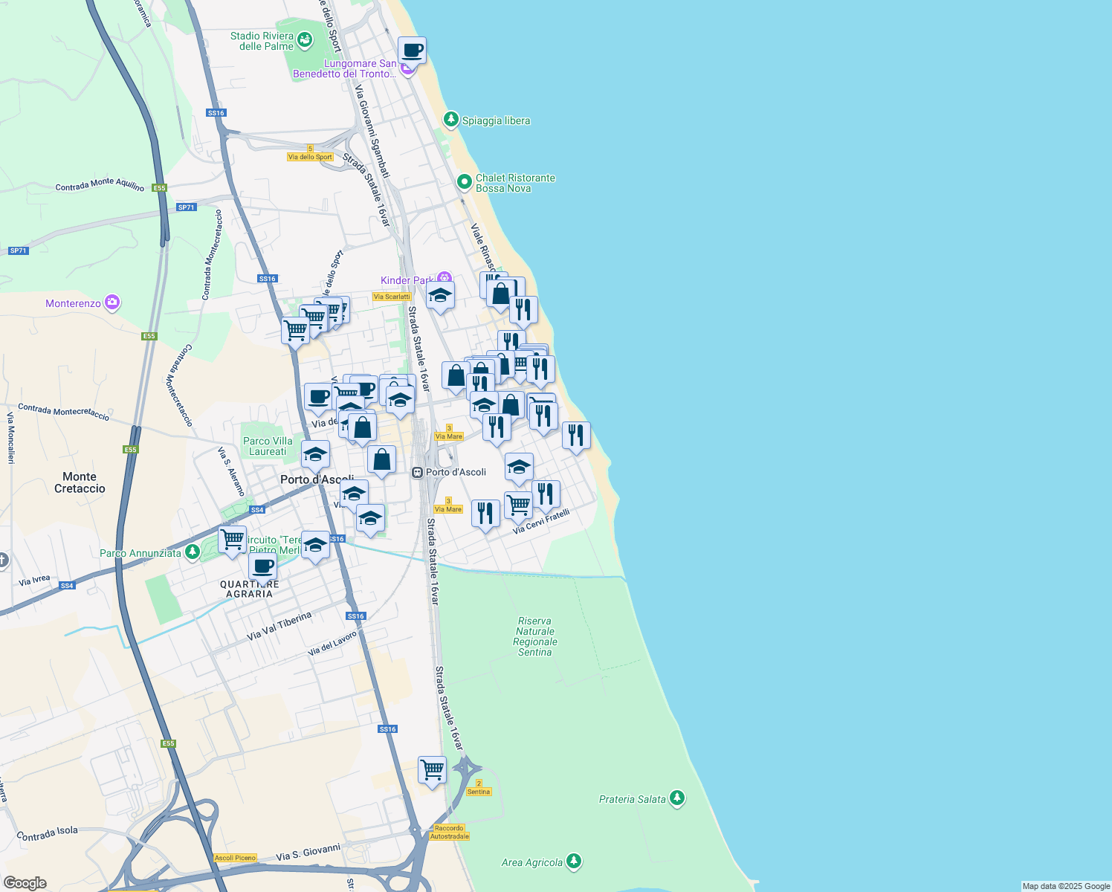Open the Spiaggia libera green park pin
1112x892 pixels.
pyautogui.click(x=450, y=120)
